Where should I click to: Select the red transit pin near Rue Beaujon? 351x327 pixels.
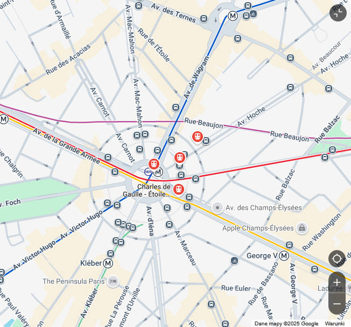coord(198,137)
